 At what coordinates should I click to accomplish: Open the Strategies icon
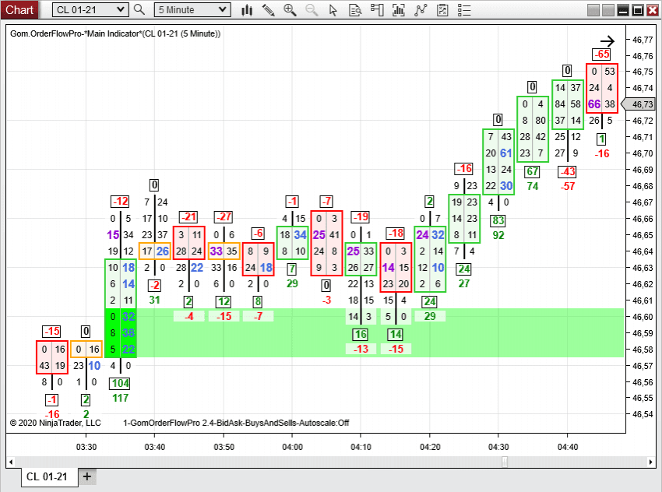[421, 10]
